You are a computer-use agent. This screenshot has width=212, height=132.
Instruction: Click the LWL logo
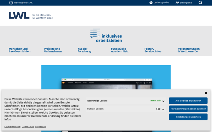coord(19,15)
